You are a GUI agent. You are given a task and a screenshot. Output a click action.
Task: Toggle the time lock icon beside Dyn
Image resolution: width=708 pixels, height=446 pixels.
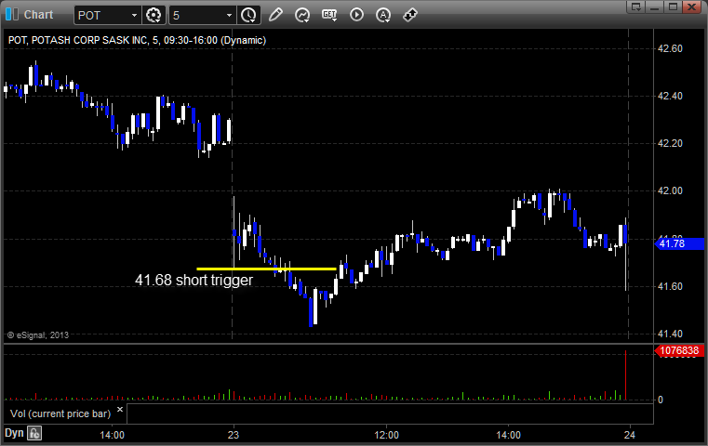[x=34, y=433]
